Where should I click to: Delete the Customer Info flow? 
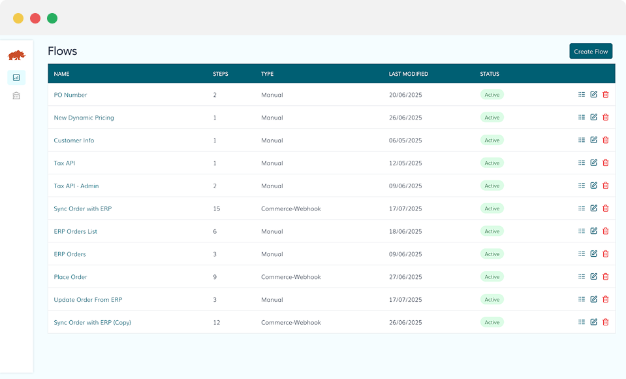[605, 140]
